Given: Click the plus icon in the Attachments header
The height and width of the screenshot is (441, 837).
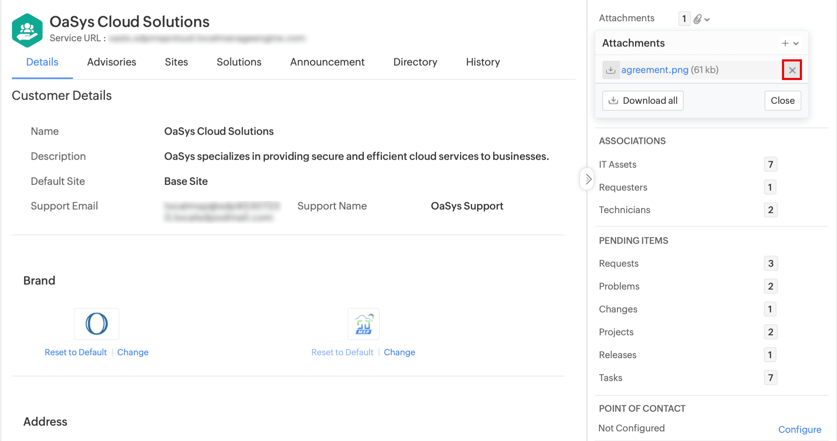Looking at the screenshot, I should [x=785, y=43].
